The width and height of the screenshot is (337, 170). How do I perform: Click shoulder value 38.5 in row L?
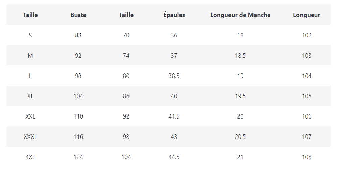point(174,76)
